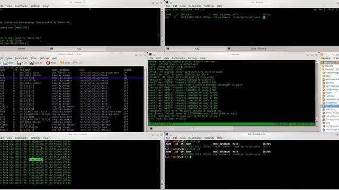Image resolution: width=339 pixels, height=190 pixels.
Task: Click the Save floppy icon in the editor toolbar
Action: pos(19,63)
